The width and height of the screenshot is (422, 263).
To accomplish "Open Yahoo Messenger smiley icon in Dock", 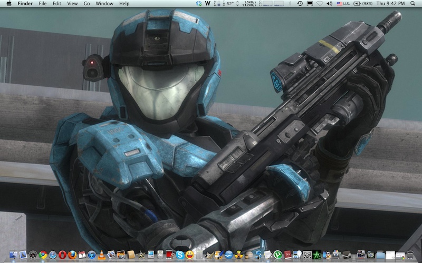I will [x=189, y=255].
